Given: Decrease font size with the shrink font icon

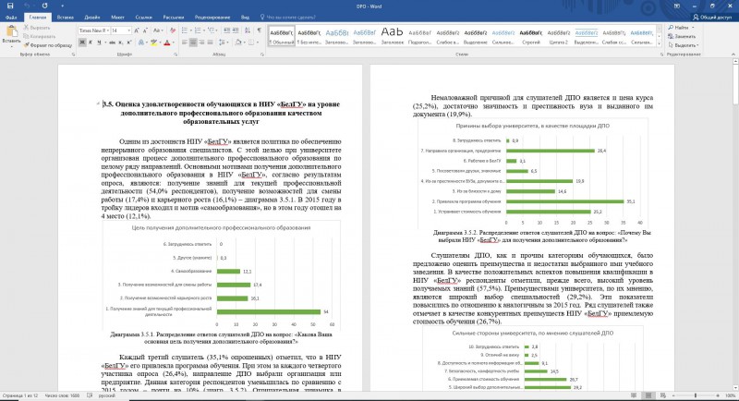Looking at the screenshot, I should coord(146,30).
